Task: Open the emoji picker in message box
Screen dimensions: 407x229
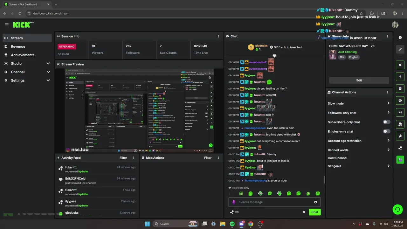Action: coord(315,202)
